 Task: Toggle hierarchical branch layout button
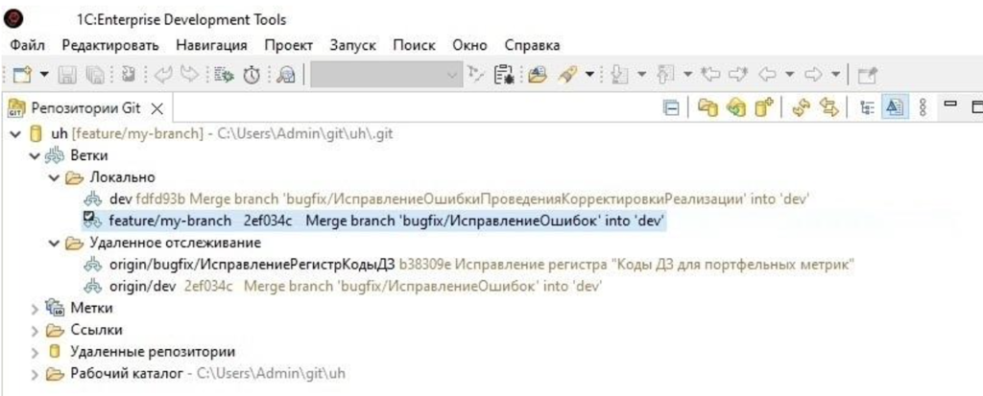(868, 107)
